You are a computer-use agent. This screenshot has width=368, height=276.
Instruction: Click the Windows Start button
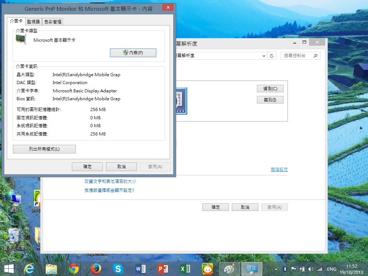9,269
